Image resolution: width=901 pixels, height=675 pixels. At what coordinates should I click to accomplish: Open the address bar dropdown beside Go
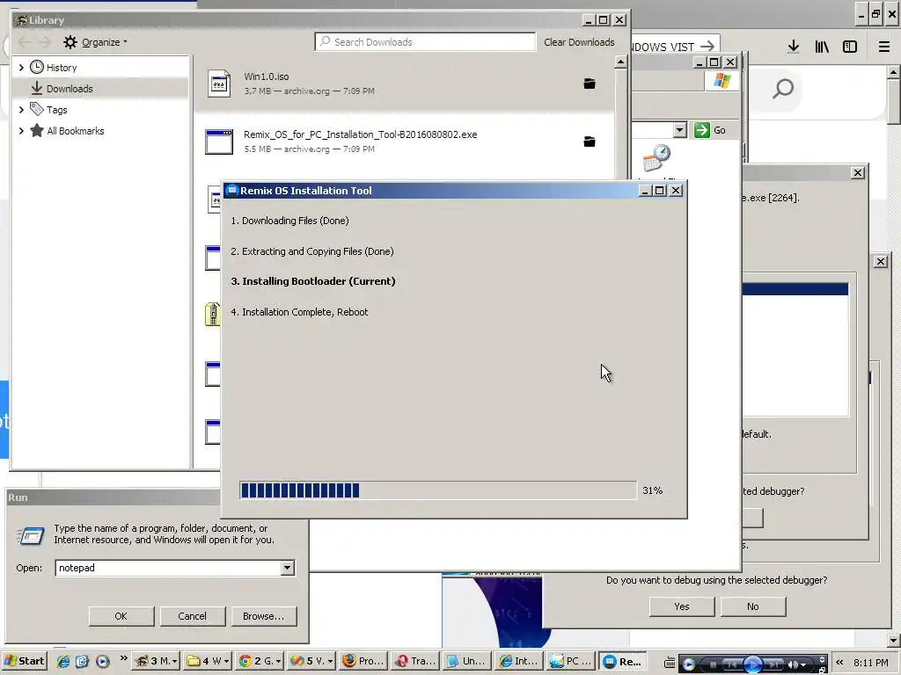pos(680,130)
